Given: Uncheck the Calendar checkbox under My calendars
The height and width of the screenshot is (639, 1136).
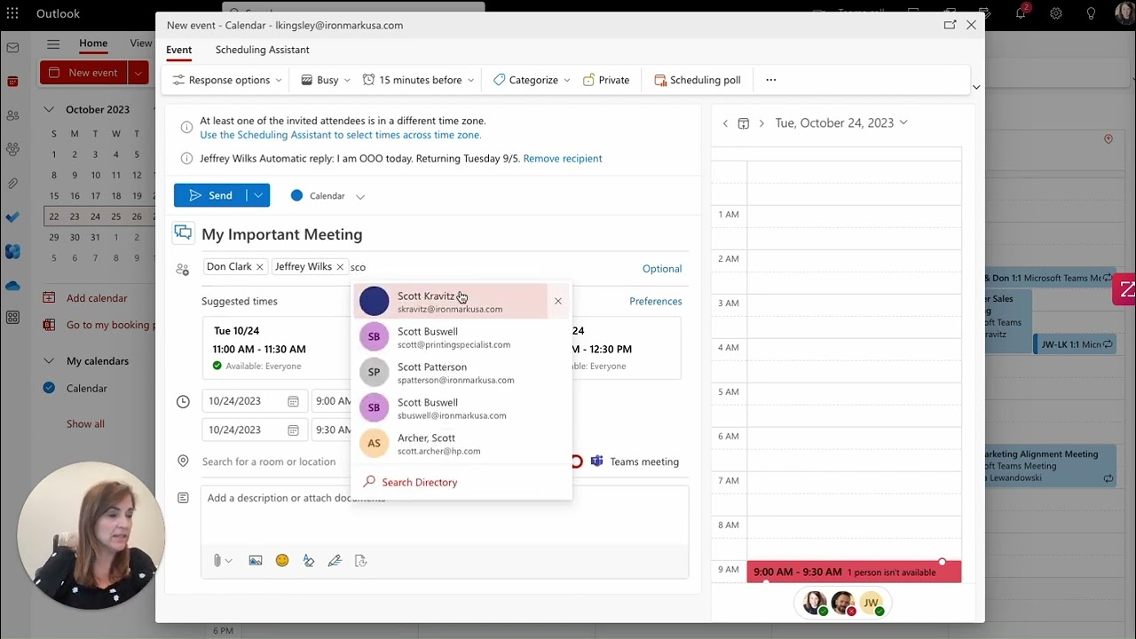Looking at the screenshot, I should [49, 388].
